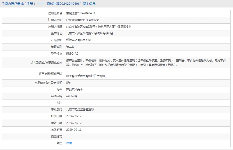Select the model specification RRTQ-A0
The width and height of the screenshot is (233, 150).
tap(72, 53)
